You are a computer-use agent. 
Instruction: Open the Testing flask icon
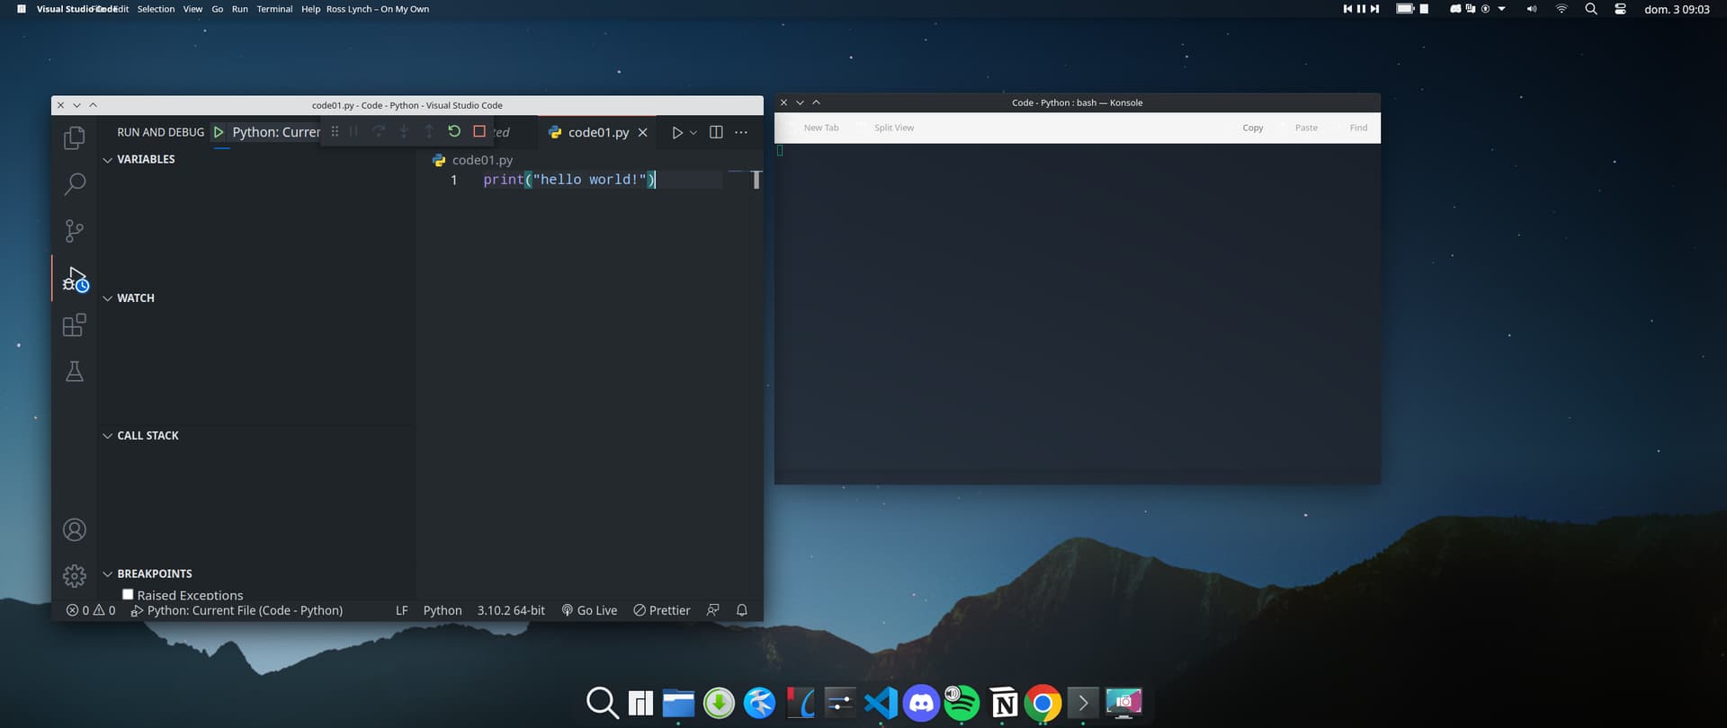click(x=75, y=371)
